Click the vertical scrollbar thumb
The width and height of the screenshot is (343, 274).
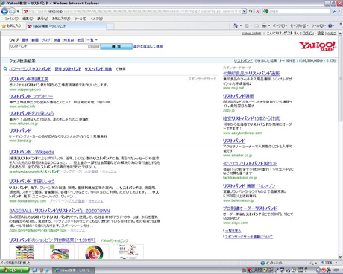tap(340, 78)
